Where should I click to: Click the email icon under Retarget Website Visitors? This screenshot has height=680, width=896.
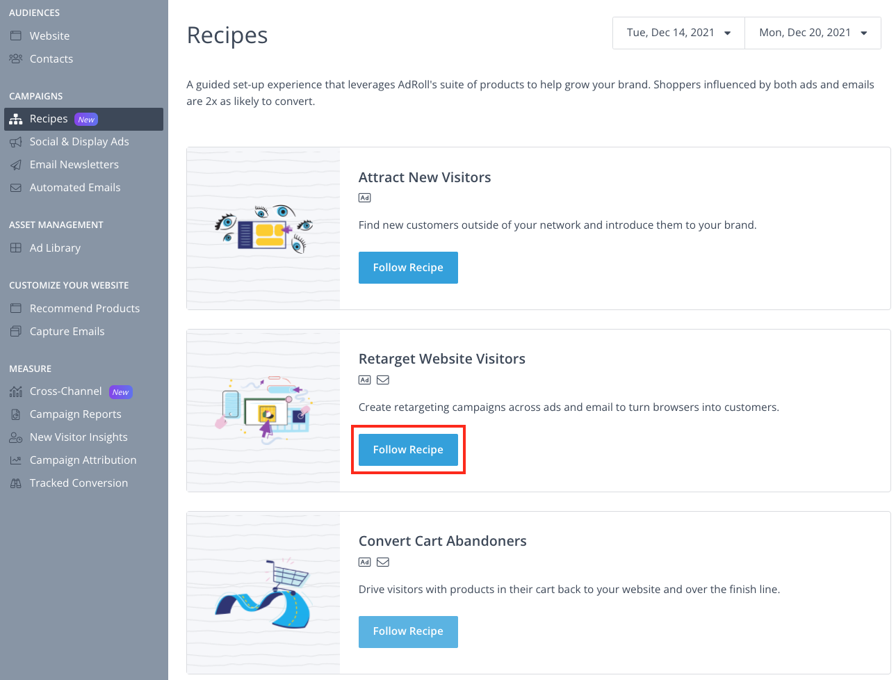(x=383, y=380)
